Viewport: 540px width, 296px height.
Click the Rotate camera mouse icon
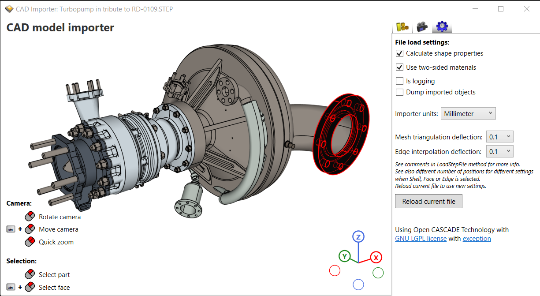tap(30, 217)
